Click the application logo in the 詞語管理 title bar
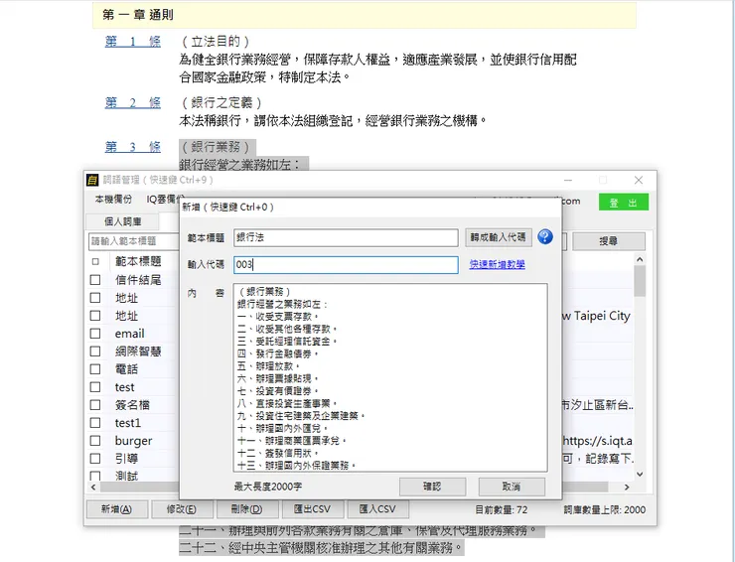Viewport: 735px width, 562px height. [92, 180]
